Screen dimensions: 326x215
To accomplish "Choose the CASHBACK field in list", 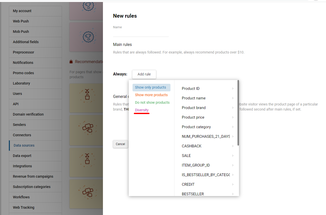I will pos(192,146).
